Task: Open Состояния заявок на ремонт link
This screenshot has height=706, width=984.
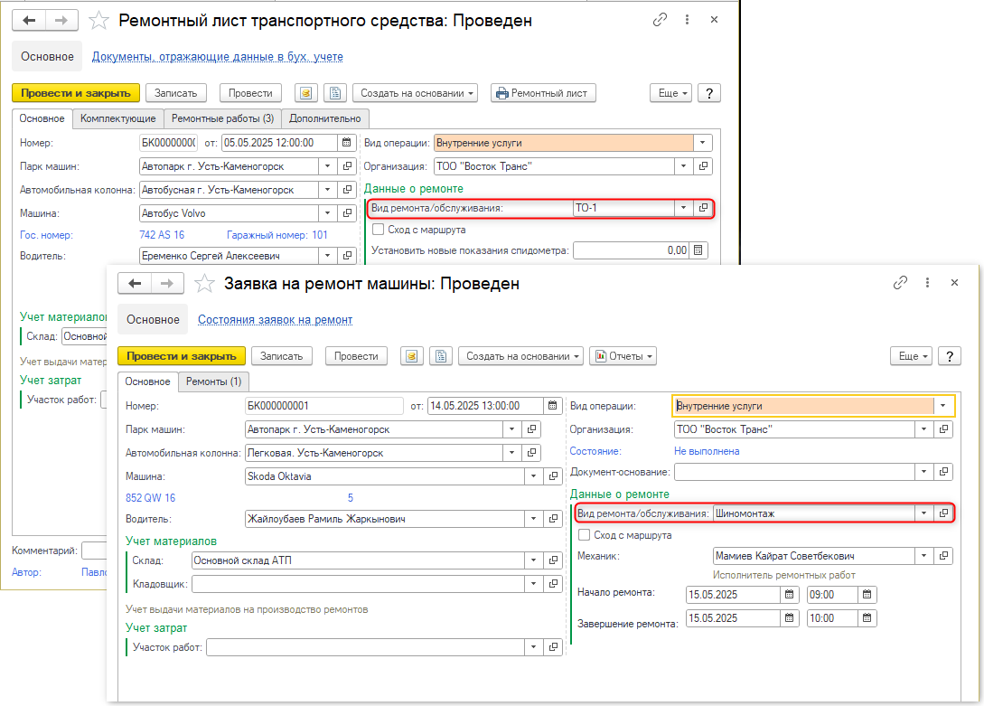Action: coord(275,319)
